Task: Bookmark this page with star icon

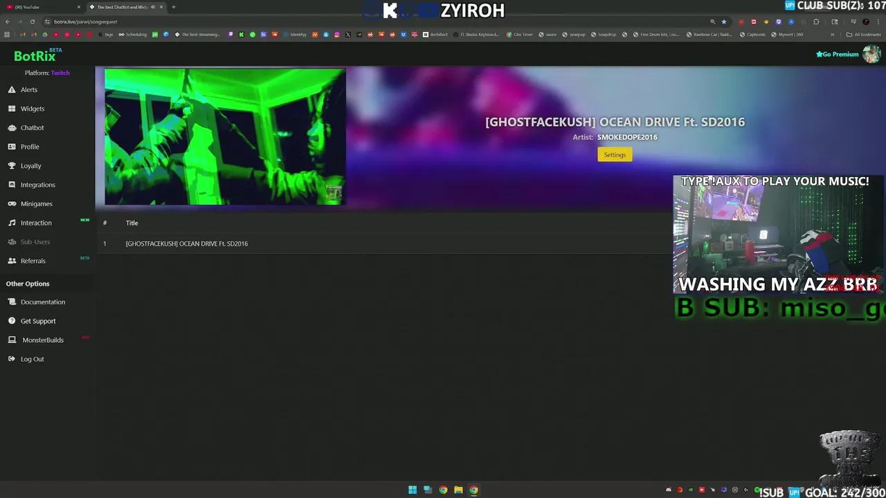Action: pyautogui.click(x=724, y=21)
